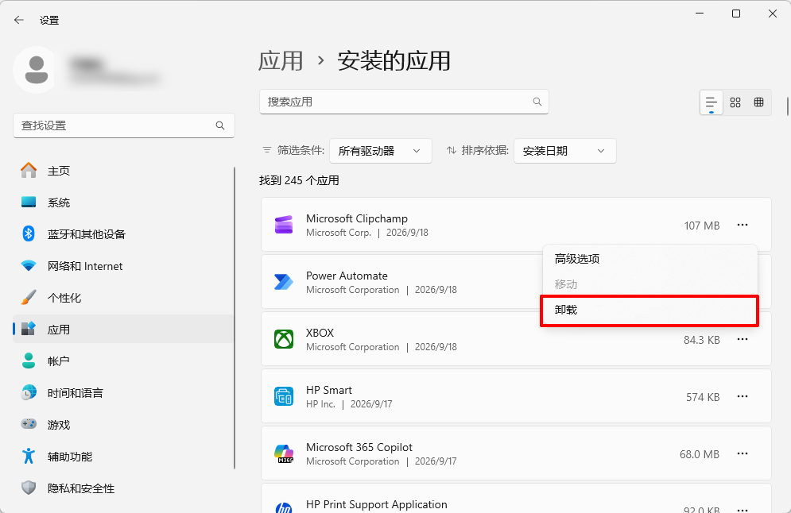Open the 安装日期 sort dropdown
The height and width of the screenshot is (513, 791).
[565, 151]
